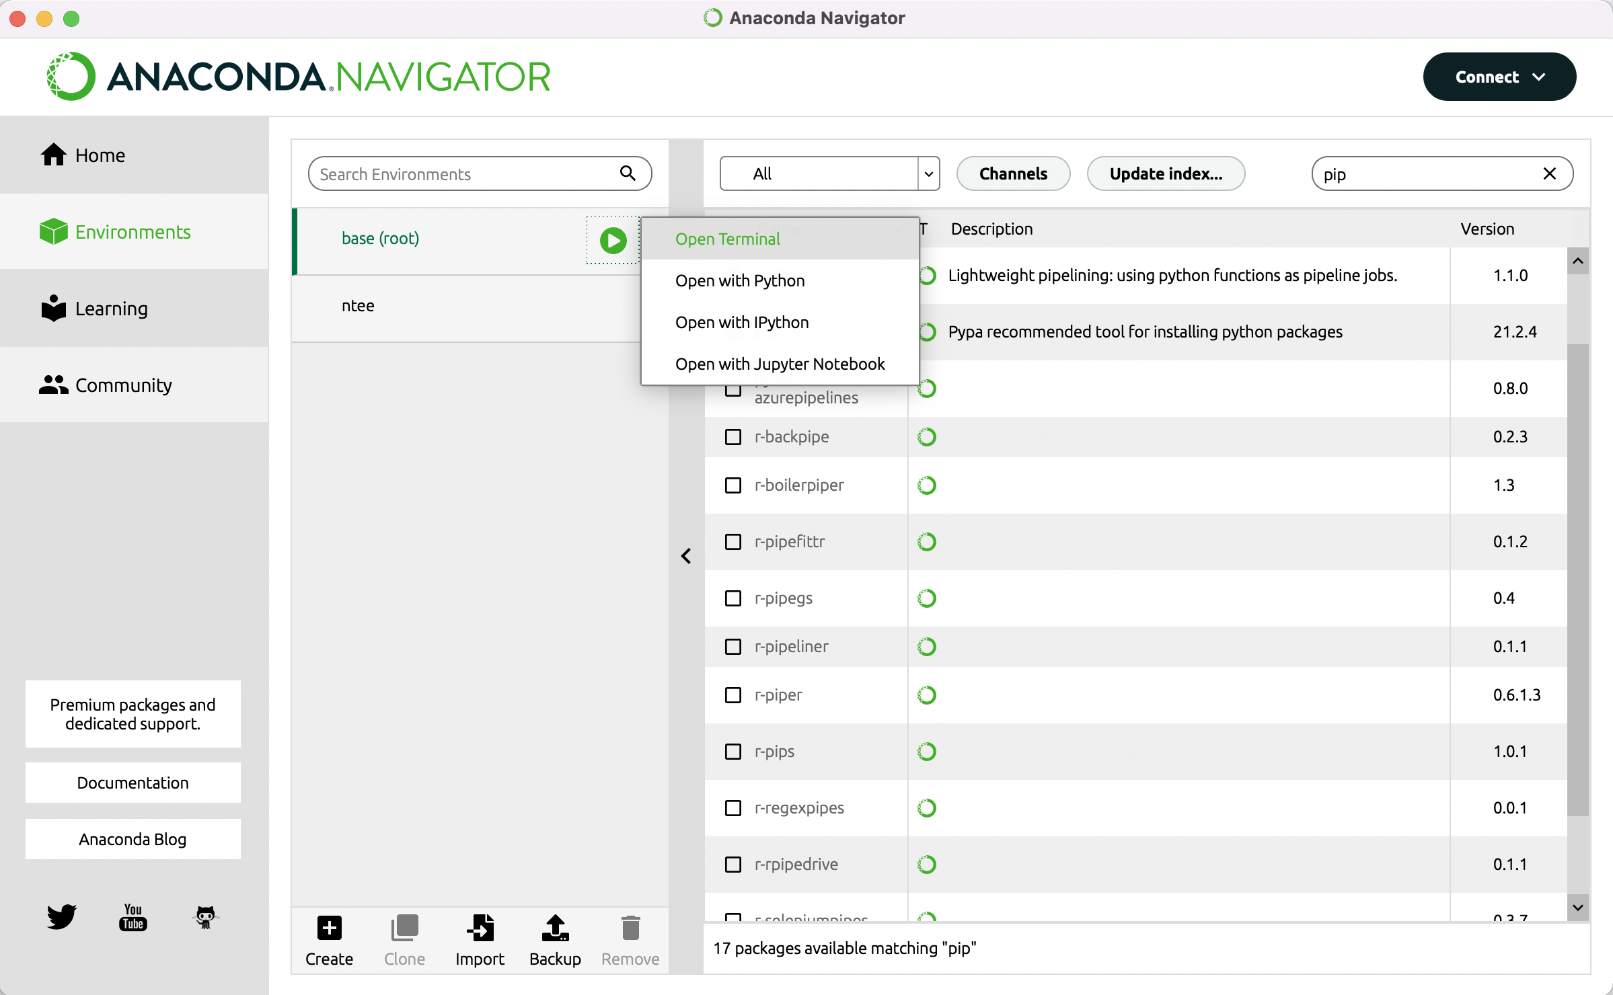Click the status icon for r-backpipe
The image size is (1613, 995).
pyautogui.click(x=927, y=437)
